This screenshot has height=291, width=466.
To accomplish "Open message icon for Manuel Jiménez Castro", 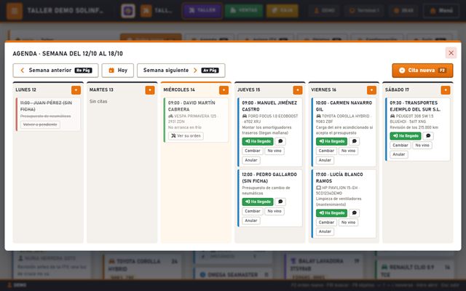I will 280,141.
